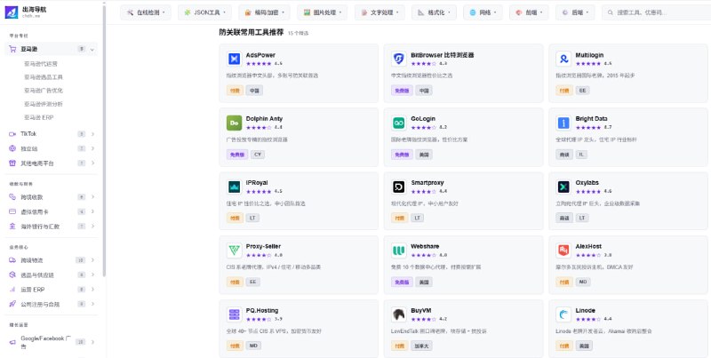Go to 亚马逊代运营 sub-item

(41, 64)
